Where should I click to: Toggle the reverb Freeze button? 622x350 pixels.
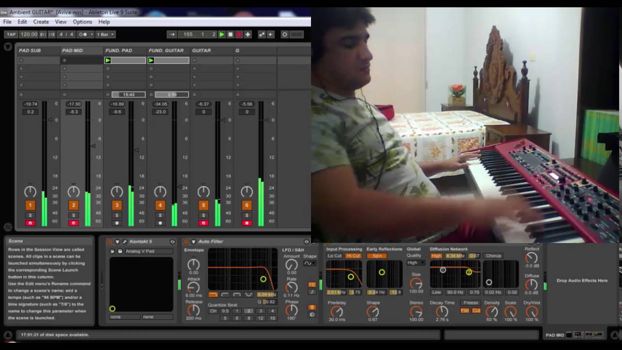[470, 303]
